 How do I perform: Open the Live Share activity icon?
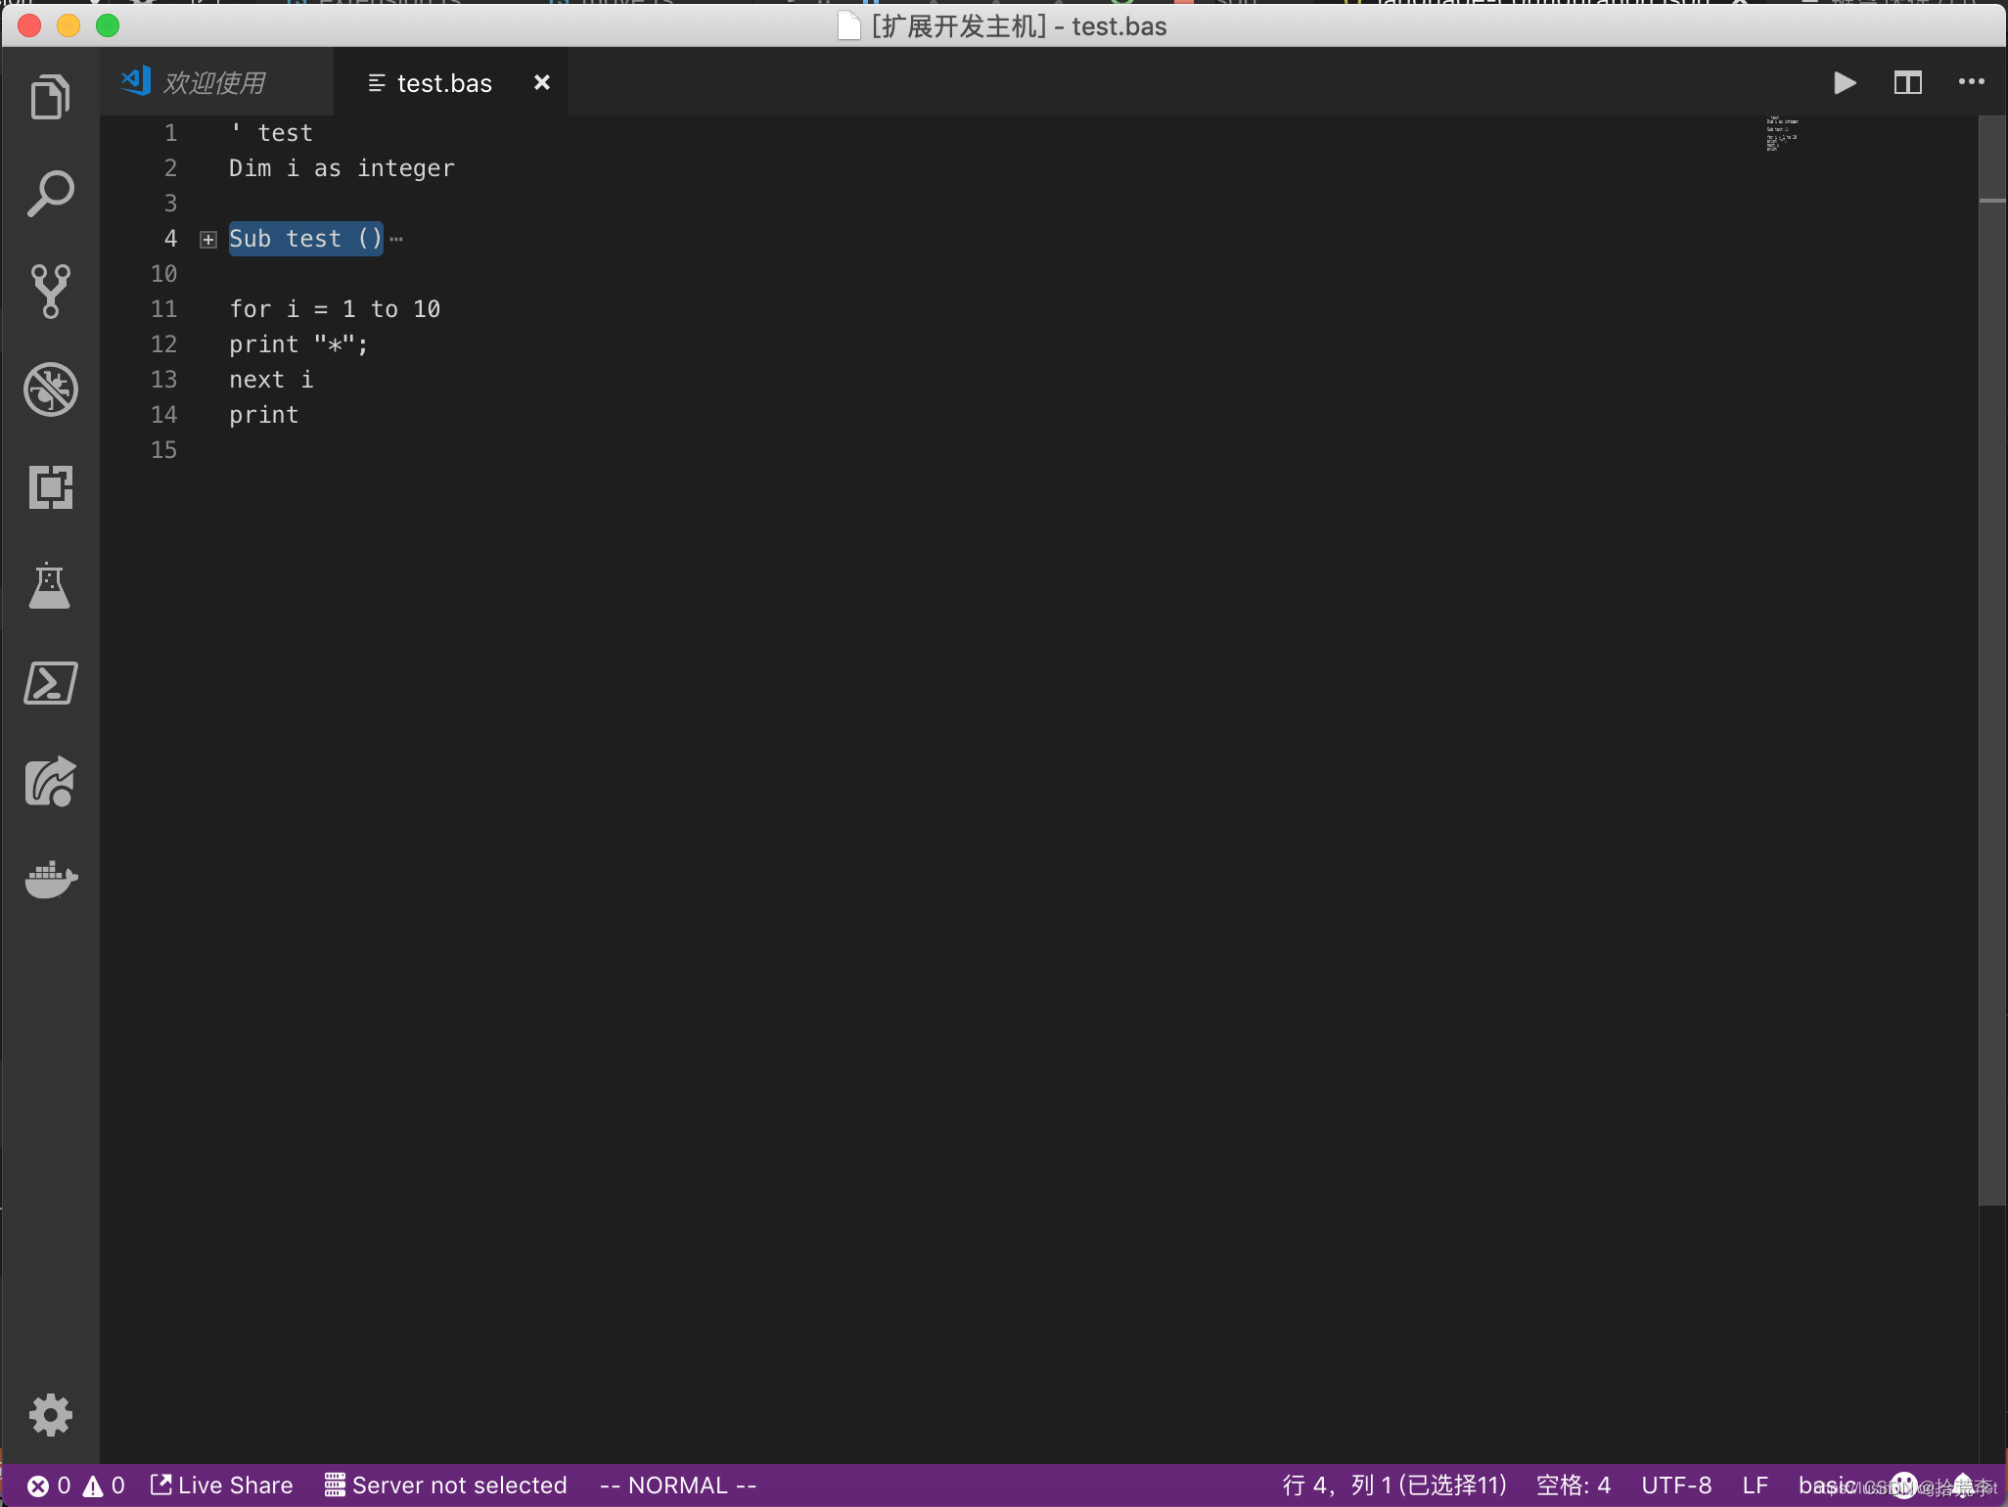tap(50, 781)
